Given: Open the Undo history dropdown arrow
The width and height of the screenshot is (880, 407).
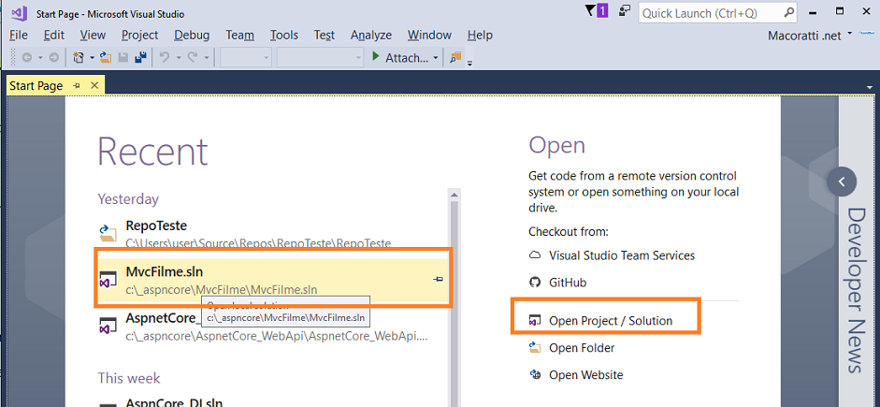Looking at the screenshot, I should (179, 57).
